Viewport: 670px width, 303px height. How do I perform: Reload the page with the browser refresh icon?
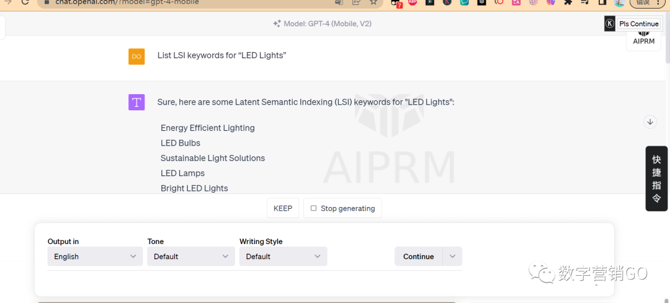point(25,2)
